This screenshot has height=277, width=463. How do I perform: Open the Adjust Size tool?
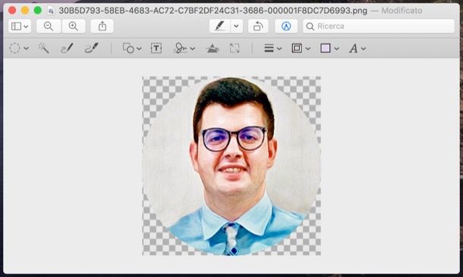tap(235, 48)
